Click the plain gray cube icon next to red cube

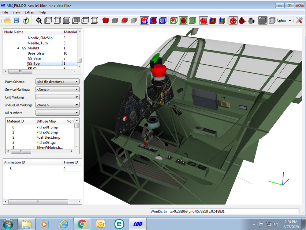click(115, 20)
